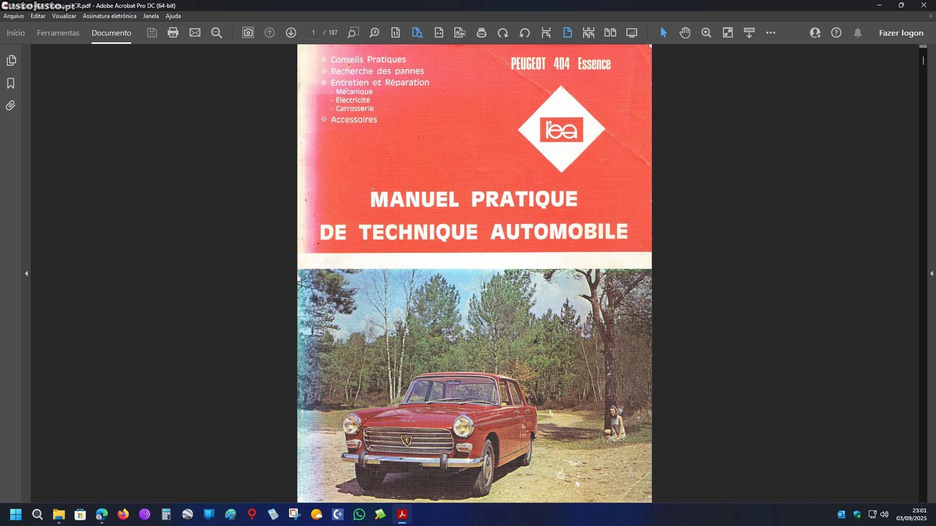The height and width of the screenshot is (526, 936).
Task: Activate the Hand pan tool
Action: pyautogui.click(x=685, y=32)
